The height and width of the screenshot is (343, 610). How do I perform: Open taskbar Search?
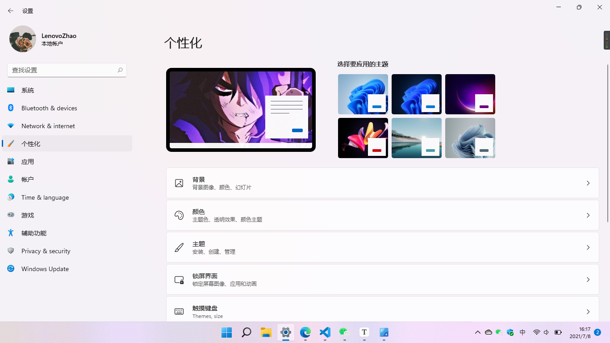247,332
